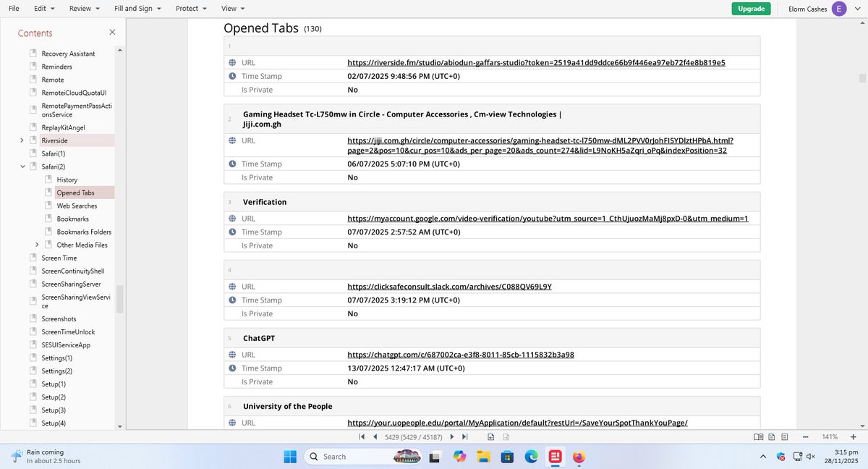Viewport: 868px width, 469px height.
Task: Select the ReplayKitAngel bookmark
Action: click(64, 127)
